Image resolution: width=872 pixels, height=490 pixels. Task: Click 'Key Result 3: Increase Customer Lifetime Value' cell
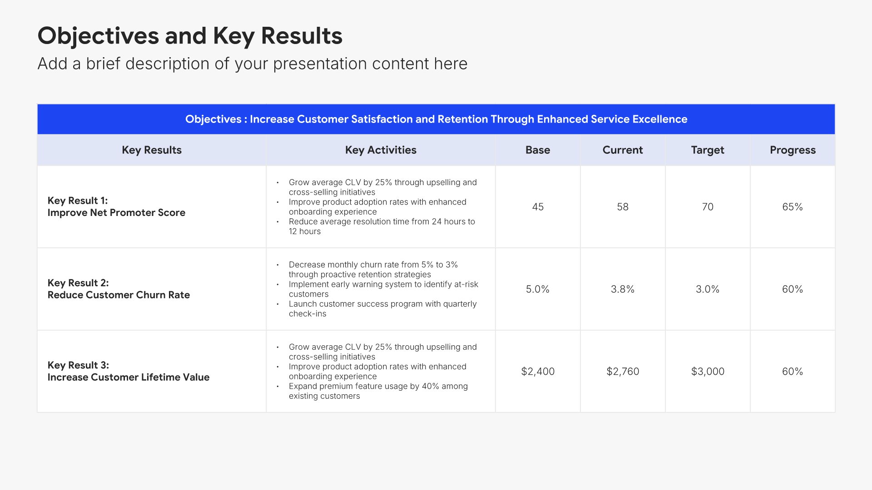[152, 371]
